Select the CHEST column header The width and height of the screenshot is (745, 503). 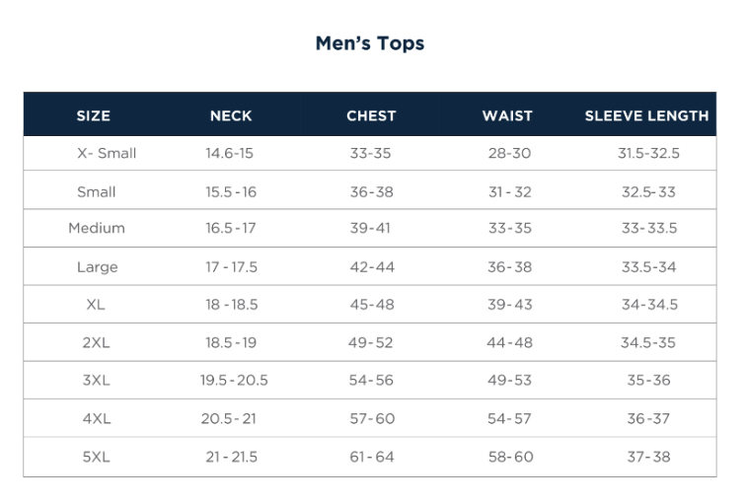pyautogui.click(x=371, y=115)
